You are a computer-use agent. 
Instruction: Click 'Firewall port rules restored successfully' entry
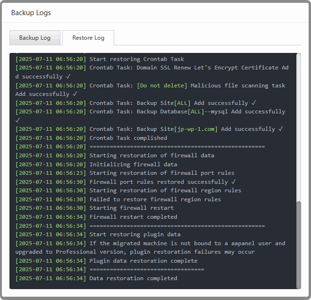[x=162, y=182]
